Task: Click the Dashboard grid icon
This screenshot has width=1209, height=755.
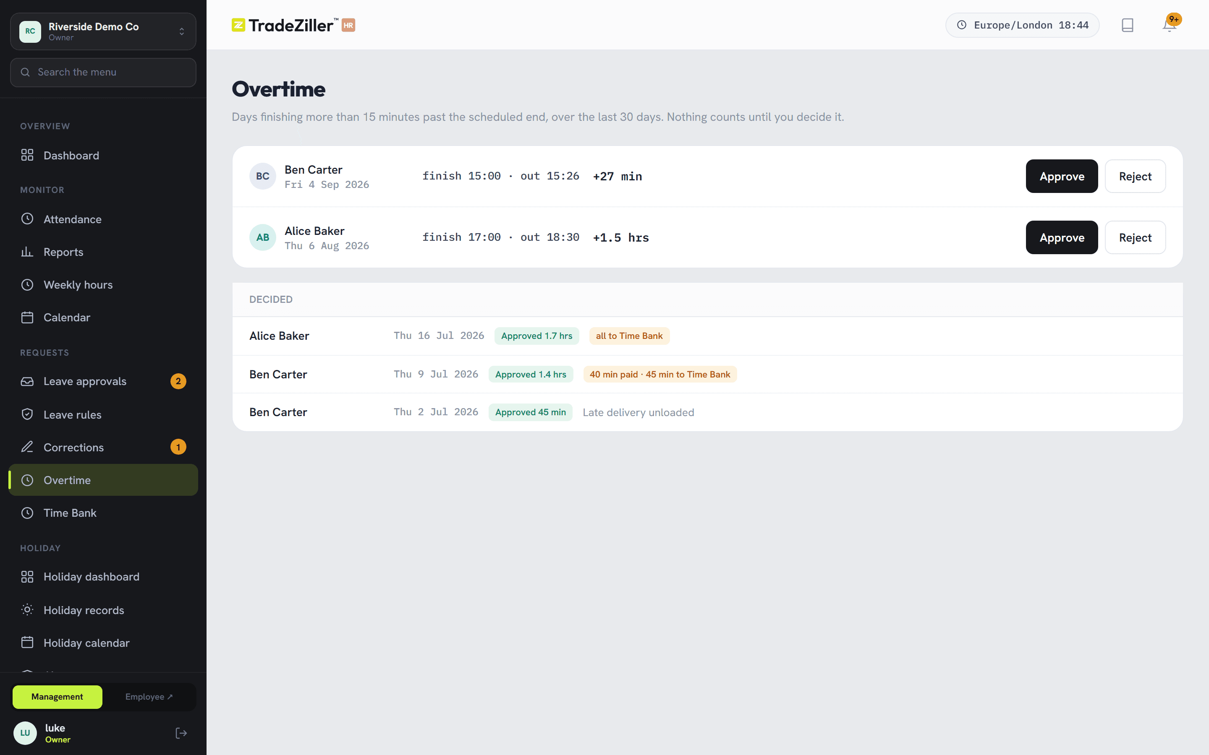Action: 27,155
